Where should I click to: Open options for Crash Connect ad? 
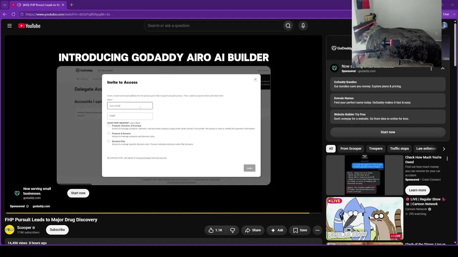(447, 158)
